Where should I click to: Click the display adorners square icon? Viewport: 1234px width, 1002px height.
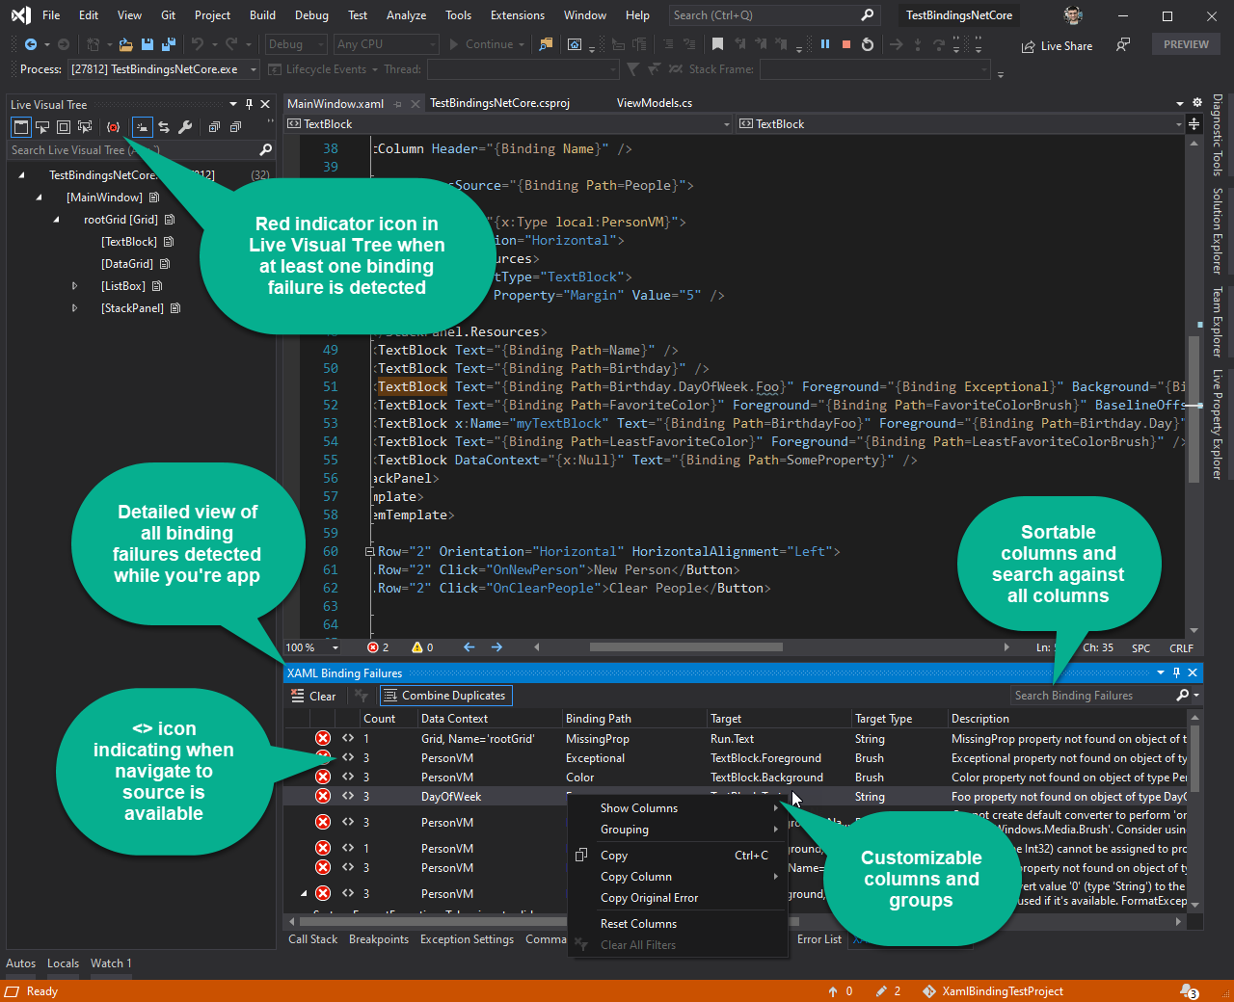[63, 126]
